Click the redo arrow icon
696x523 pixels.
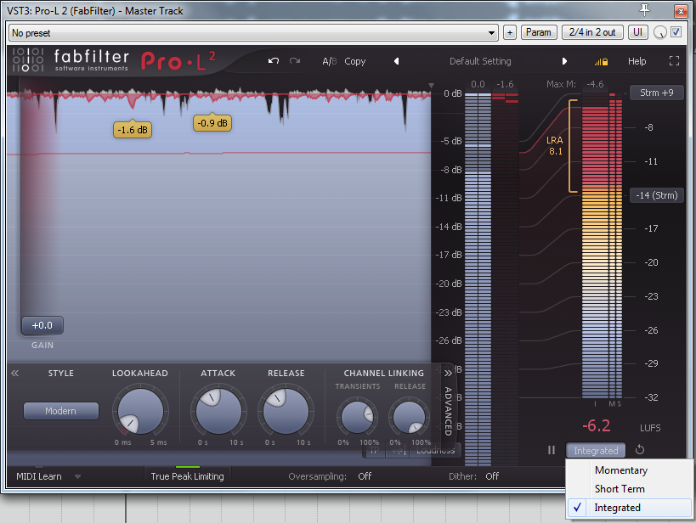coord(295,61)
